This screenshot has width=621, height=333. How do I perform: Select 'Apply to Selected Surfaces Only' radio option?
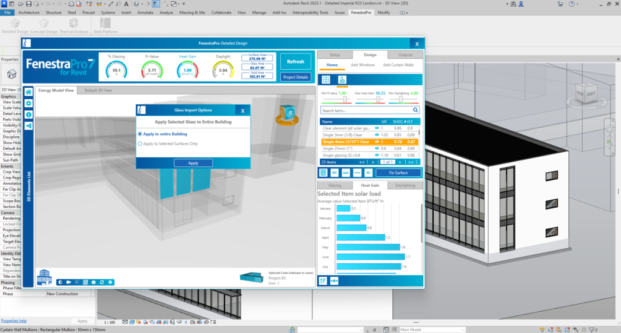tap(140, 143)
